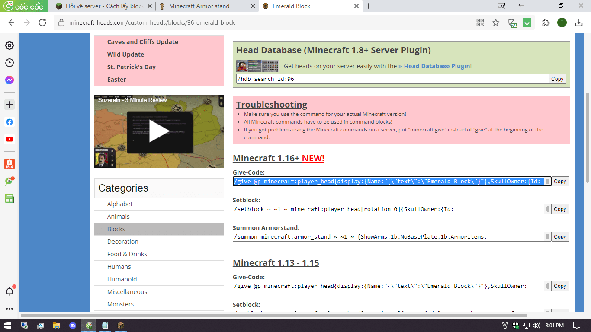Open the Notepad window from the taskbar
591x332 pixels.
(x=105, y=325)
